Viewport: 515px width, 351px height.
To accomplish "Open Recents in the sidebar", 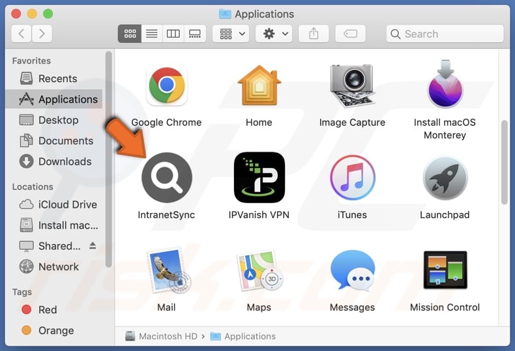I will pos(54,78).
